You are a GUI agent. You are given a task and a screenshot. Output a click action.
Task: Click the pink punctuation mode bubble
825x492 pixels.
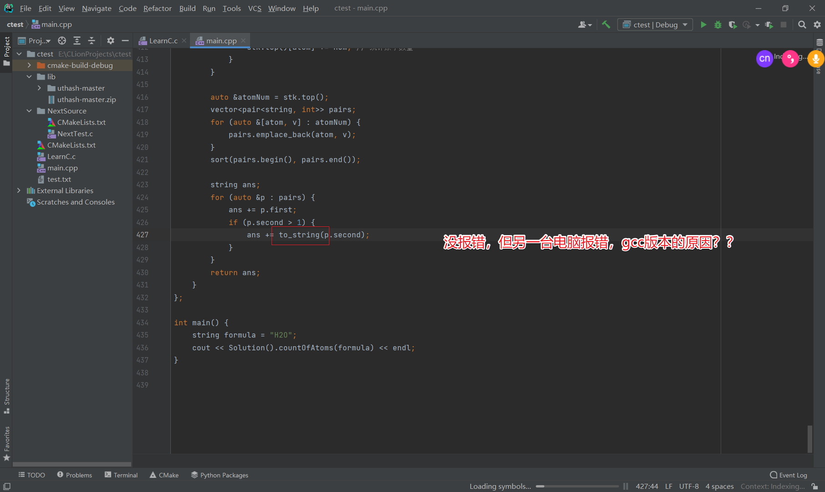pyautogui.click(x=790, y=58)
